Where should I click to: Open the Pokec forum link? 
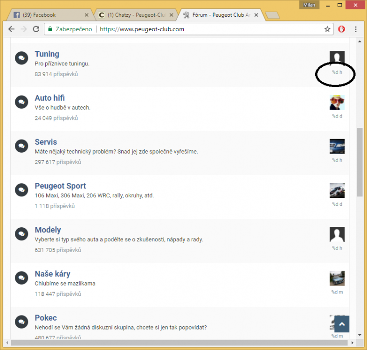coord(46,318)
